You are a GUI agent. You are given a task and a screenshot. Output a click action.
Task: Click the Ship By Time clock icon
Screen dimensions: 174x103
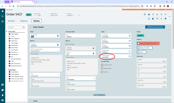click(x=129, y=51)
